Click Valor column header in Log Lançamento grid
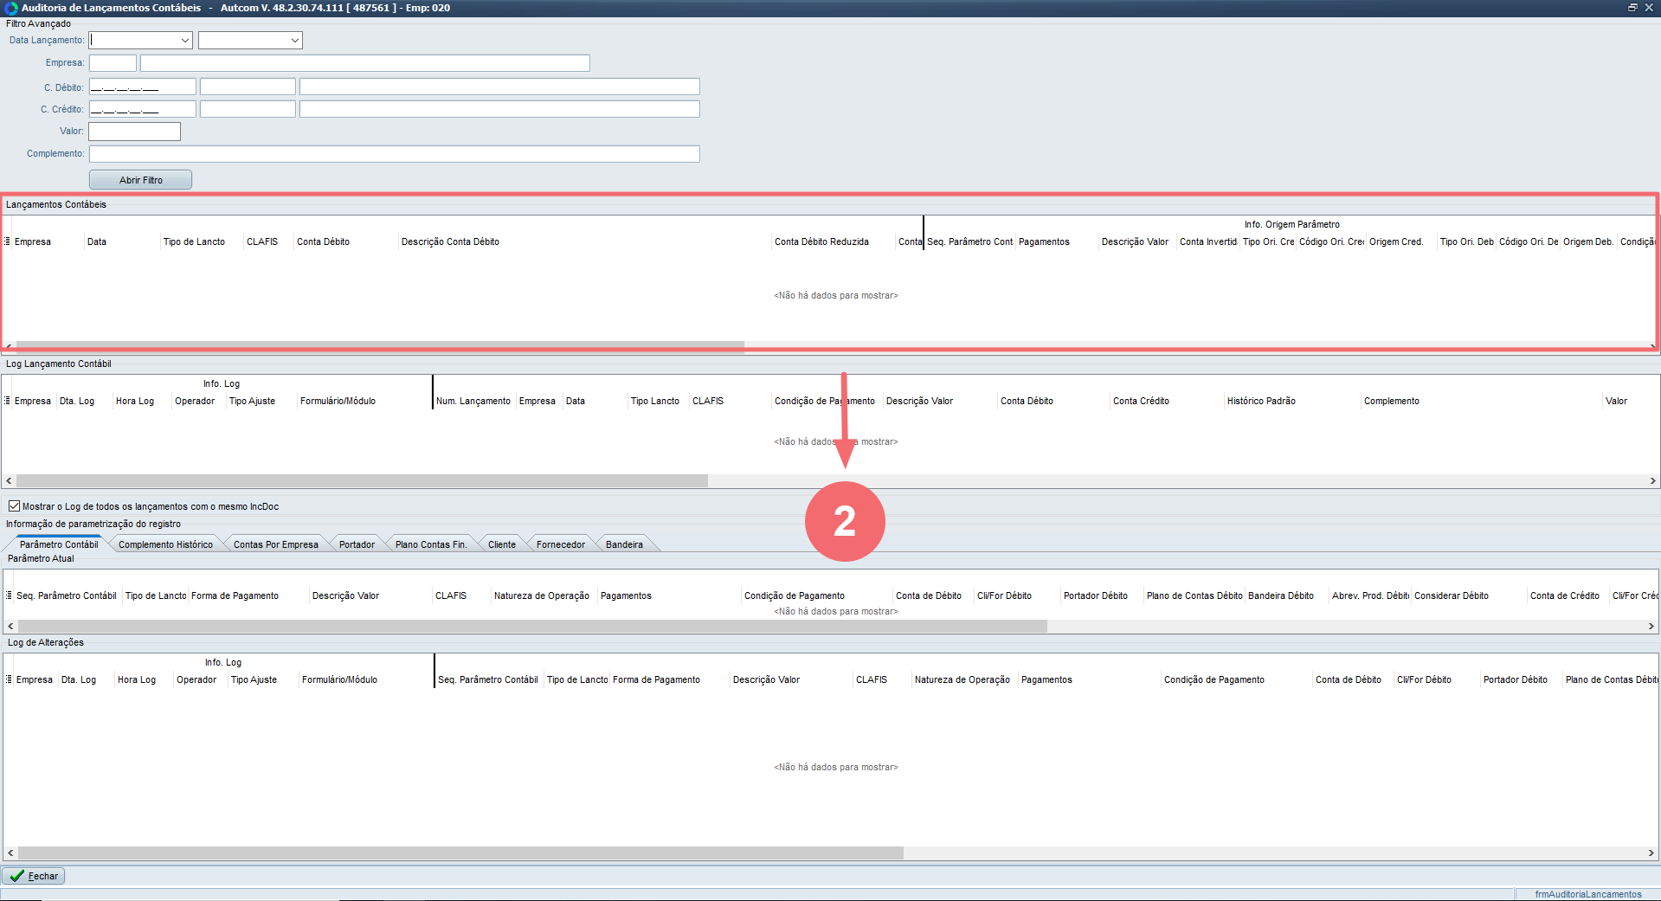1661x901 pixels. click(1629, 401)
